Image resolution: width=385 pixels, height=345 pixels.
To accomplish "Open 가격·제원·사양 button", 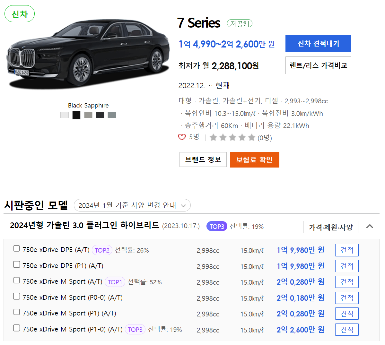I will point(330,227).
